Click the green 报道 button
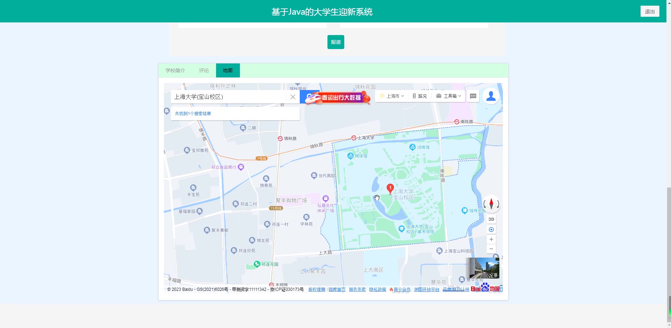This screenshot has height=328, width=671. (335, 42)
